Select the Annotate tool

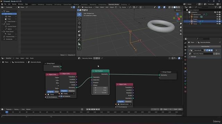[x=79, y=40]
